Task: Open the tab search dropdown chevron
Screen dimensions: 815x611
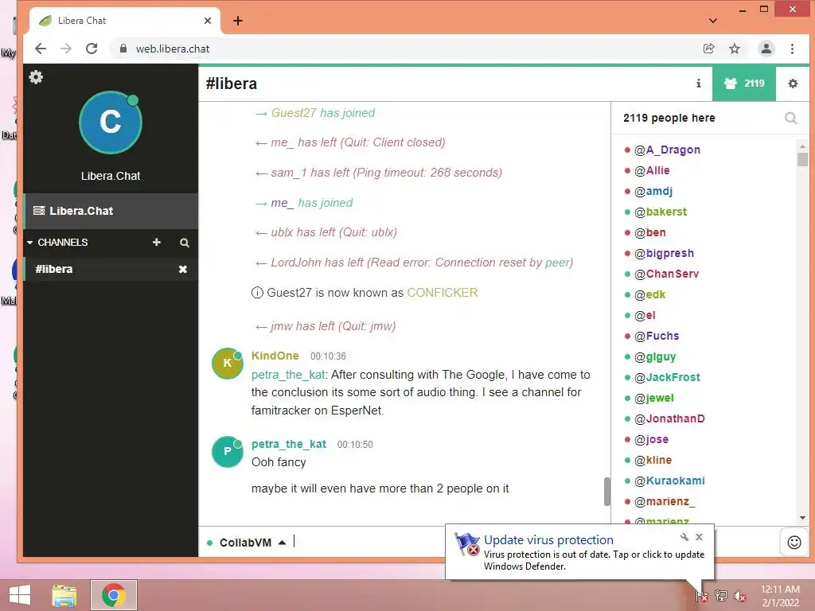Action: (x=713, y=21)
